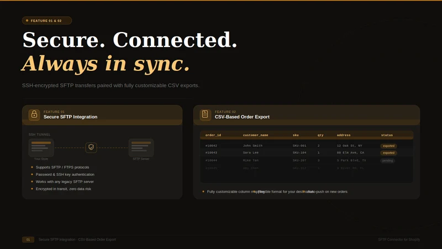
Task: Click the exported status badge for Sara Lee
Action: tap(389, 153)
